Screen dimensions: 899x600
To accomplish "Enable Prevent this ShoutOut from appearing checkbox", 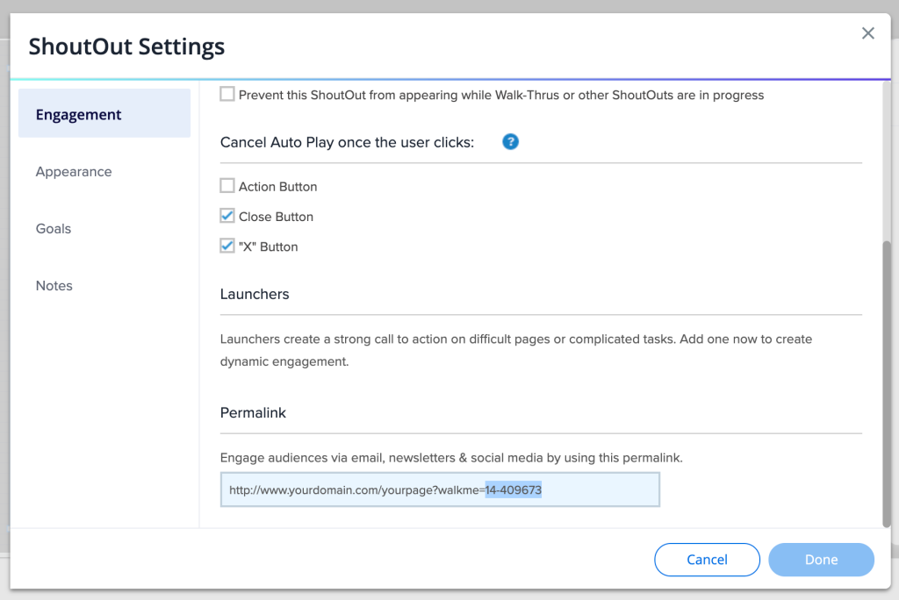I will (227, 94).
